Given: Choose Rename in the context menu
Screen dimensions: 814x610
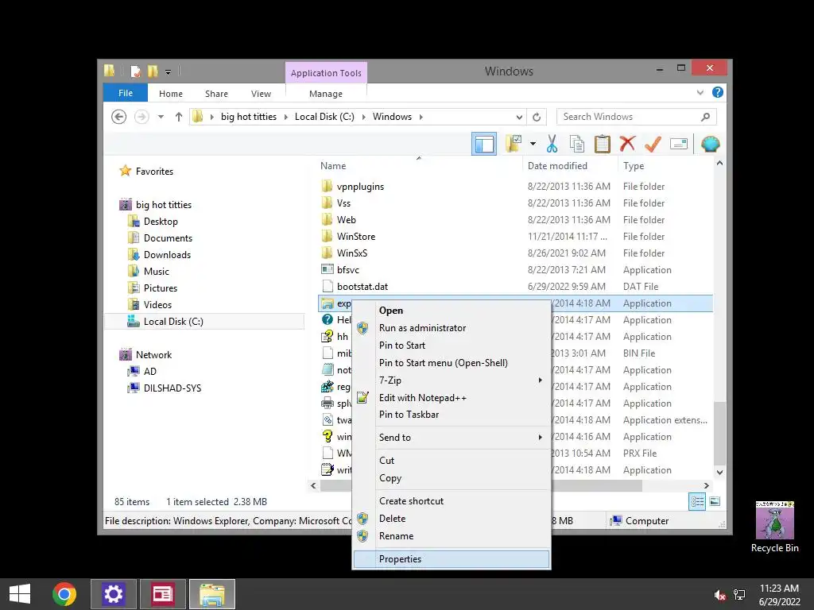Looking at the screenshot, I should pyautogui.click(x=452, y=536).
